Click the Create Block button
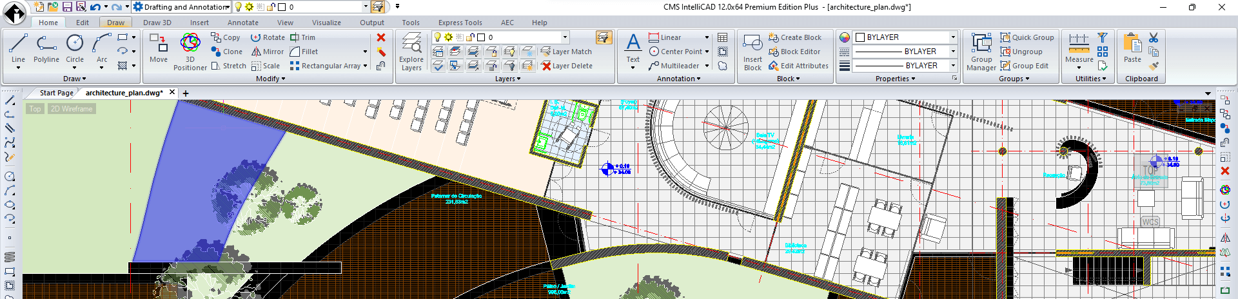Screen dimensions: 1238x299 [x=795, y=37]
